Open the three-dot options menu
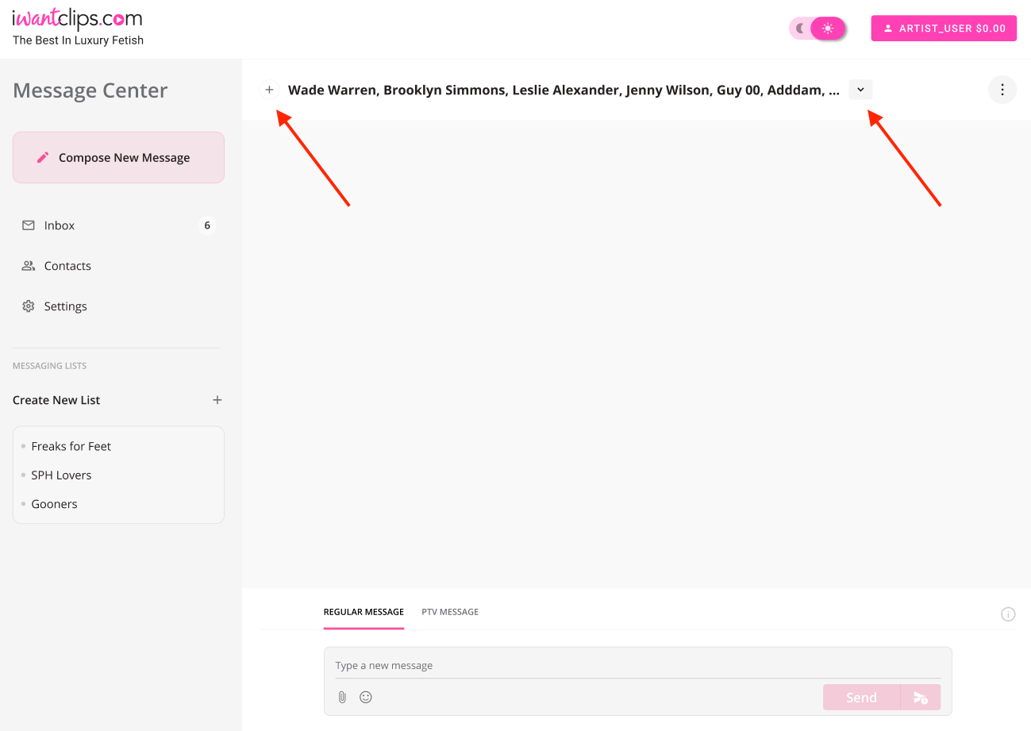The image size is (1031, 731). [x=1002, y=90]
